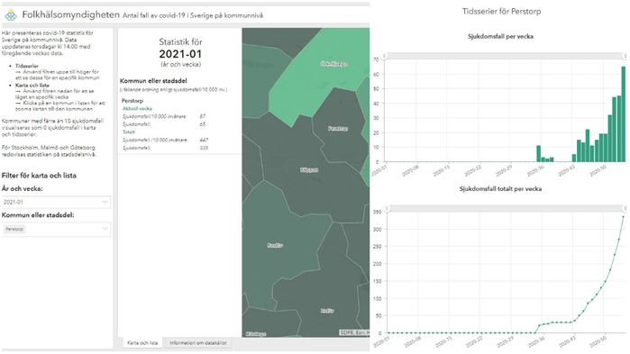Click the Folkhälsomyndigheten logo icon
Screen dimensions: 630x354
pyautogui.click(x=11, y=15)
